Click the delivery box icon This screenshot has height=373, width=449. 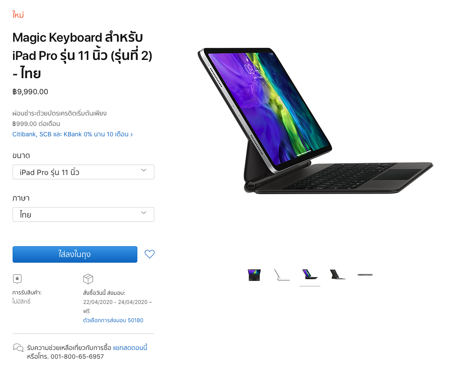(x=88, y=279)
